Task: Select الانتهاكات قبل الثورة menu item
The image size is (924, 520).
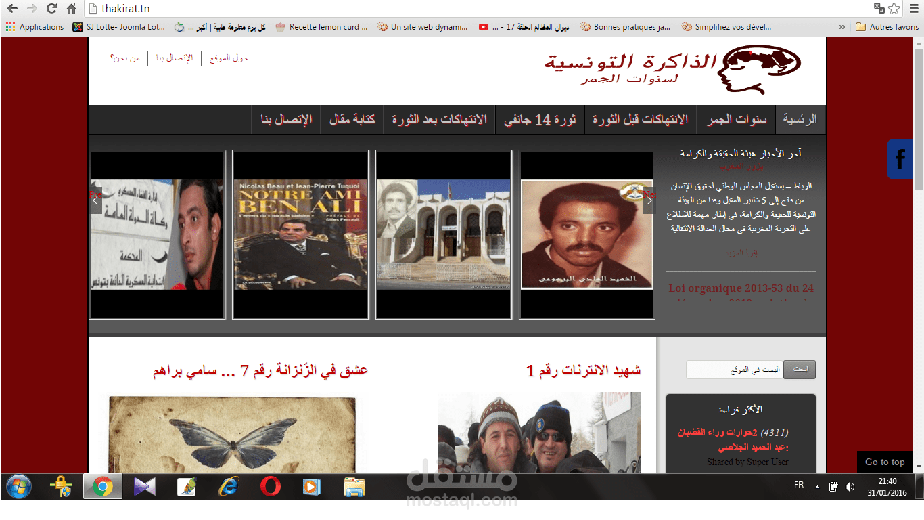Action: [641, 120]
